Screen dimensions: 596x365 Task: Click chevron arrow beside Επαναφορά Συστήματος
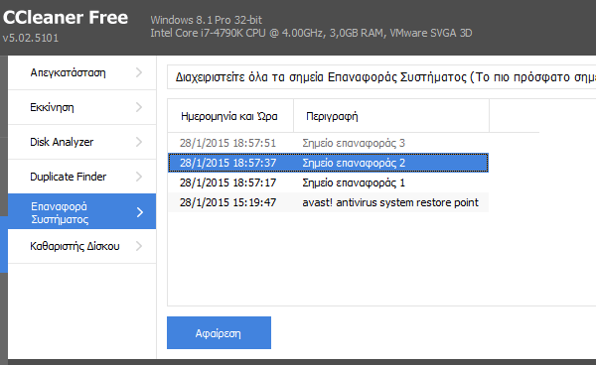tap(140, 212)
